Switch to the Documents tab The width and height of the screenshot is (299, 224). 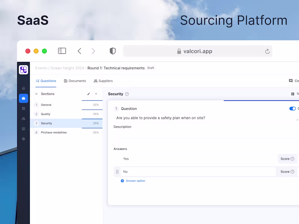click(x=75, y=81)
